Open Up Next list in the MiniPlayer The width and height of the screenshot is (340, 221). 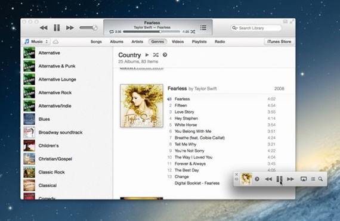[313, 179]
